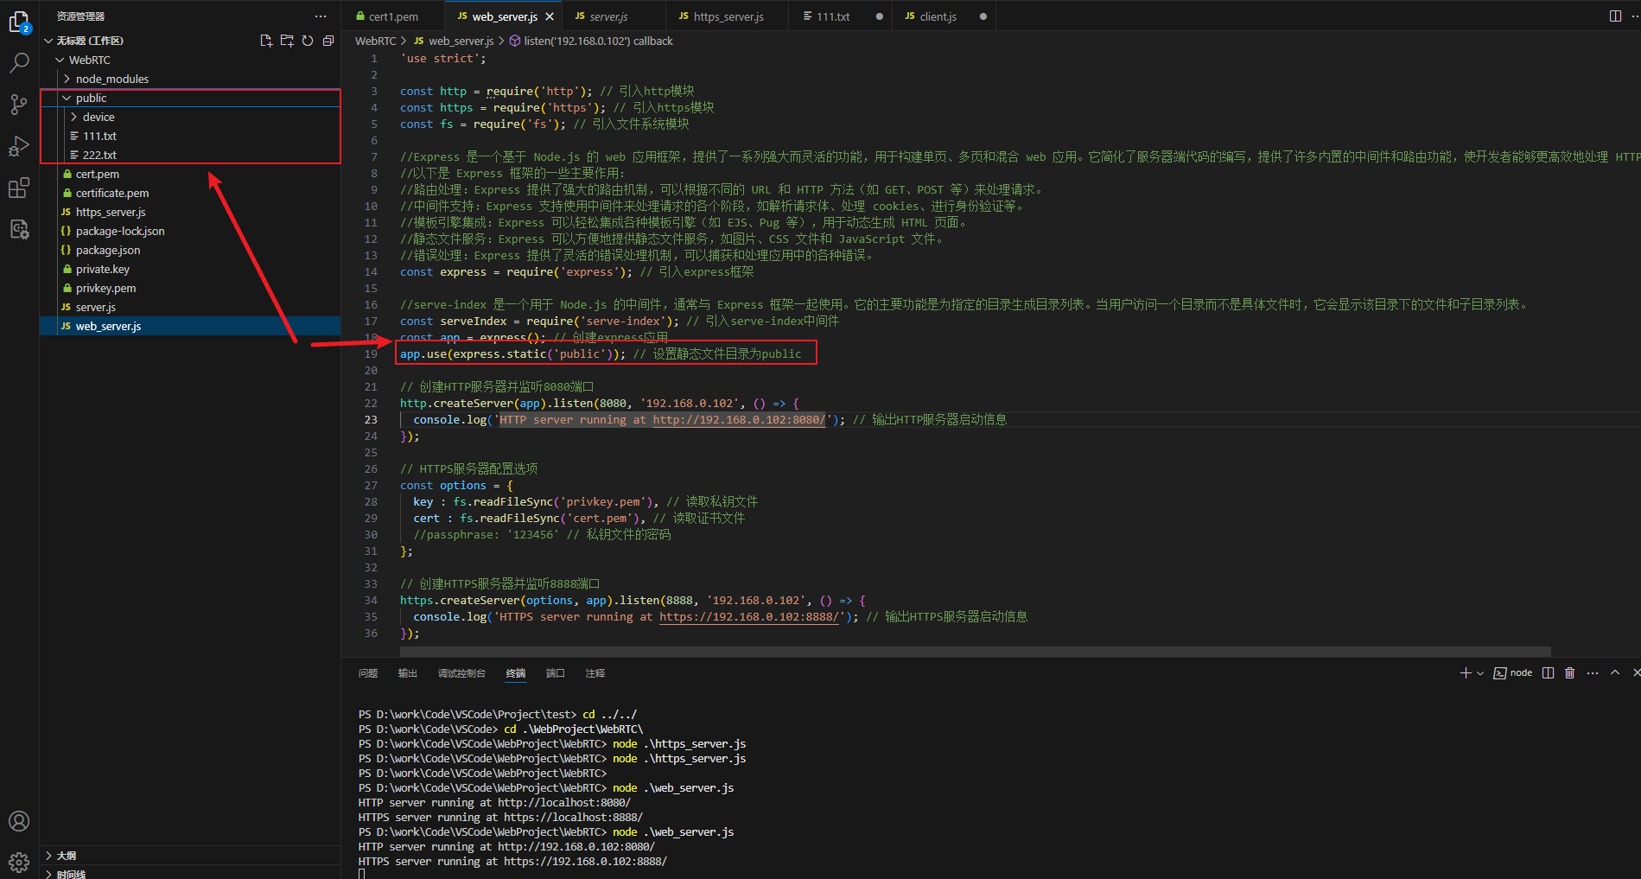1641x879 pixels.
Task: Open the 终端 terminal panel tab
Action: 516,673
